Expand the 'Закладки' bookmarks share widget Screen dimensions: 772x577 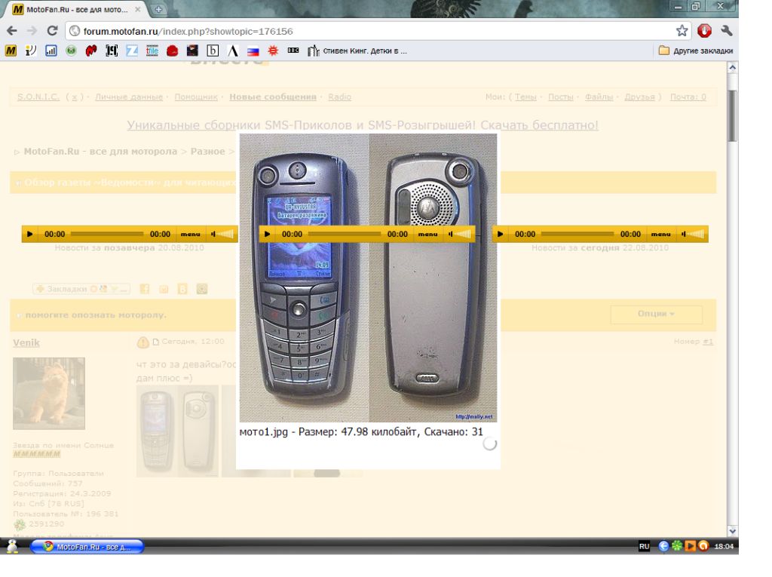coord(81,289)
